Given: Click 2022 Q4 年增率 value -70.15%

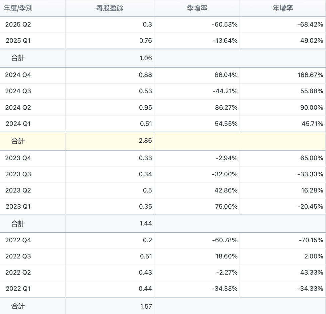Looking at the screenshot, I should tap(310, 240).
